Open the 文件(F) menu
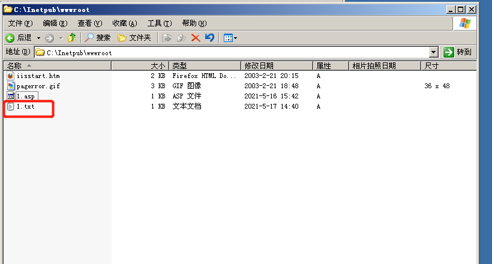Viewport: 492px width, 264px height. coord(20,23)
